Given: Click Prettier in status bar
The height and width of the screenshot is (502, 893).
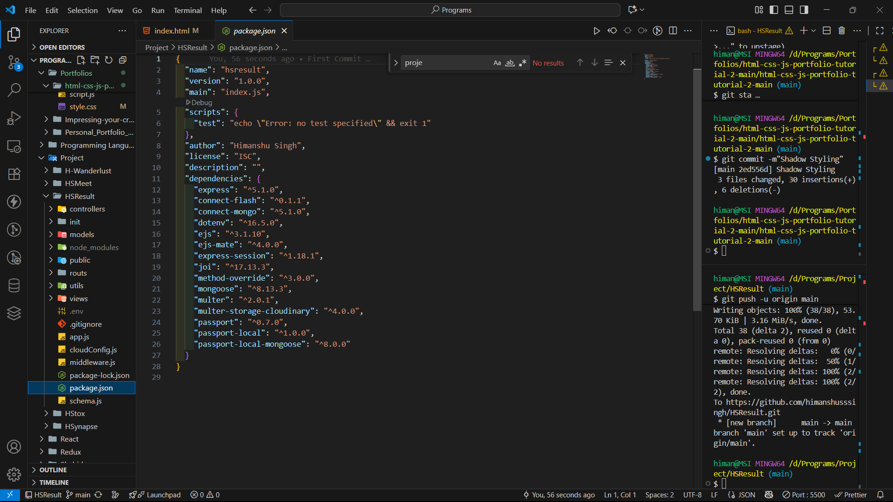Looking at the screenshot, I should coord(851,495).
